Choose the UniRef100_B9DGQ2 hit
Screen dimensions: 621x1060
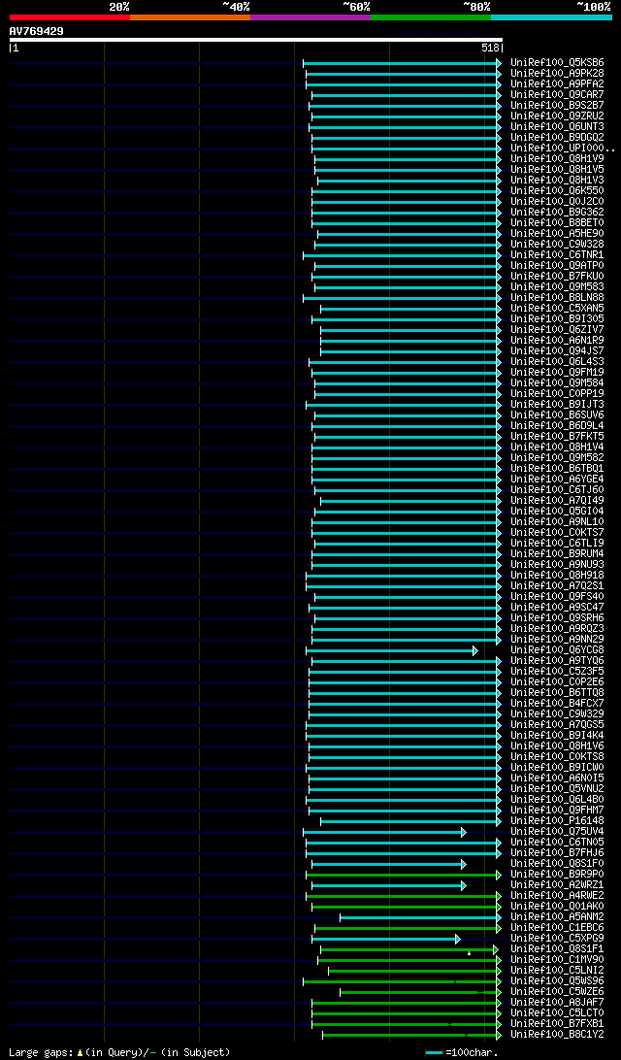point(558,137)
